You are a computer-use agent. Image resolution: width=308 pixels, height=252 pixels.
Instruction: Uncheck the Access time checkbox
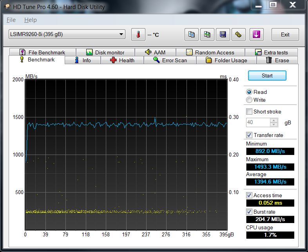(x=249, y=195)
